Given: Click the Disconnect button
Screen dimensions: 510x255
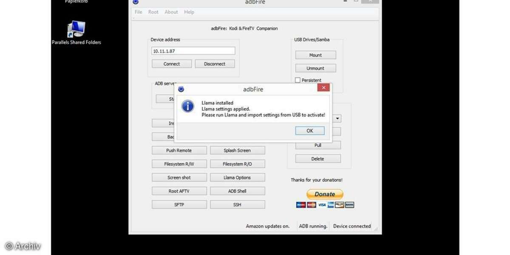Looking at the screenshot, I should pyautogui.click(x=215, y=64).
